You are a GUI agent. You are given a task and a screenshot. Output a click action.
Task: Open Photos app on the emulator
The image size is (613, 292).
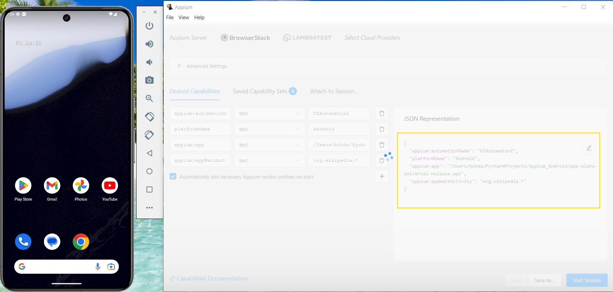coord(81,186)
